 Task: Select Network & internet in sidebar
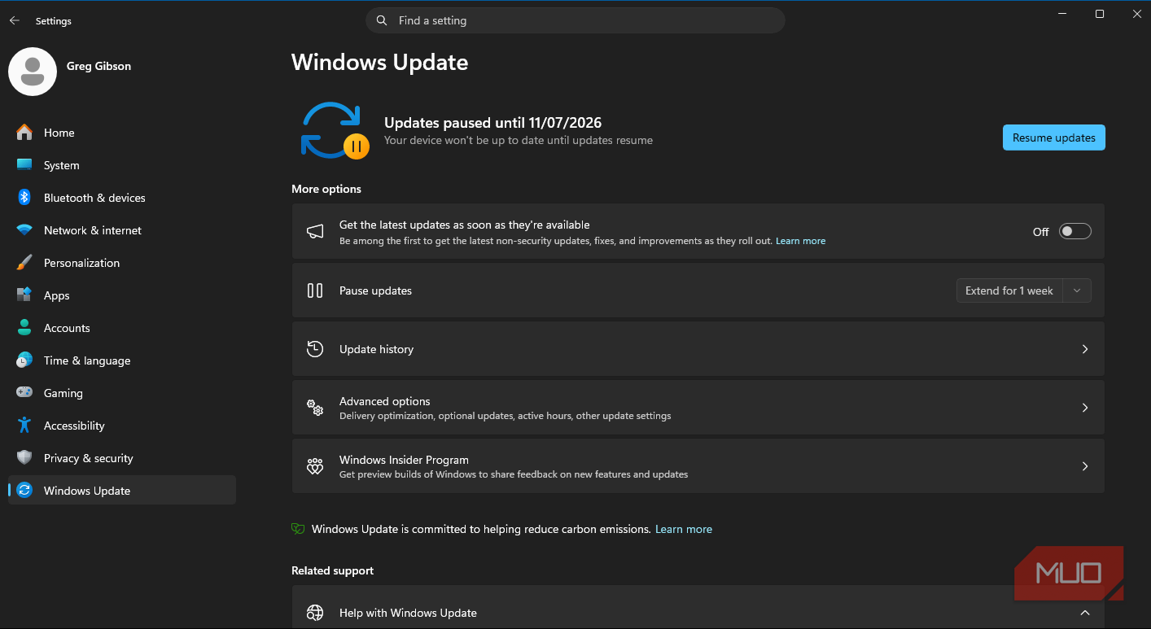tap(122, 230)
